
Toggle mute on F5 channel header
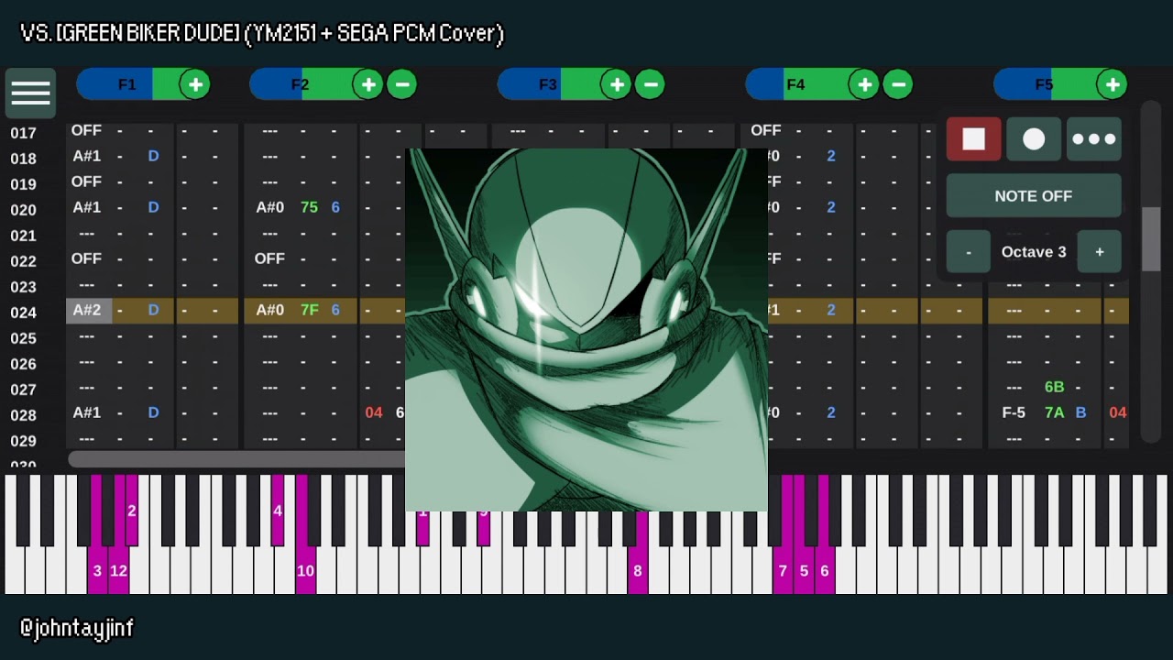[1044, 85]
